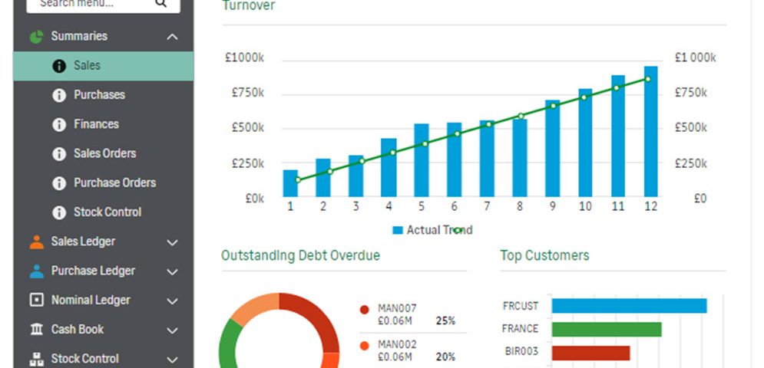The image size is (764, 368).
Task: Toggle the Actual series legend swatch
Action: click(398, 230)
